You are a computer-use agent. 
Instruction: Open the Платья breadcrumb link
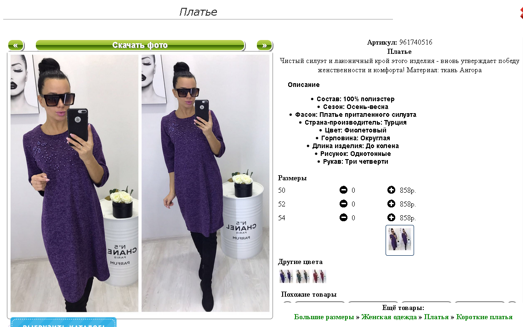tap(436, 317)
